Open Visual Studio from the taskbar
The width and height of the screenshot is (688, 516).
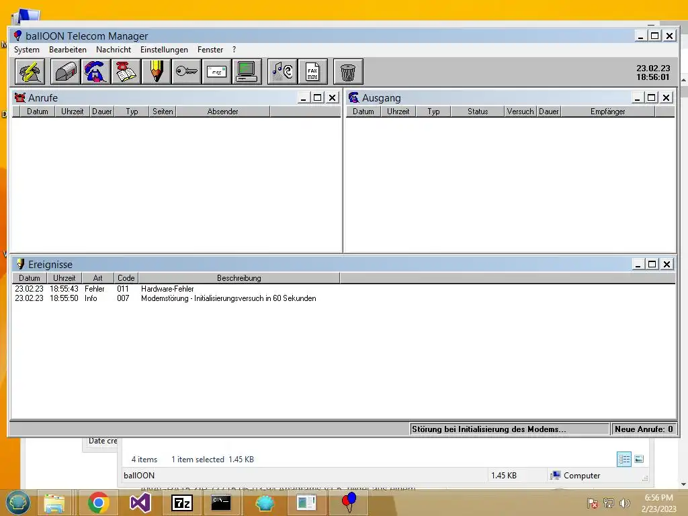[x=140, y=503]
